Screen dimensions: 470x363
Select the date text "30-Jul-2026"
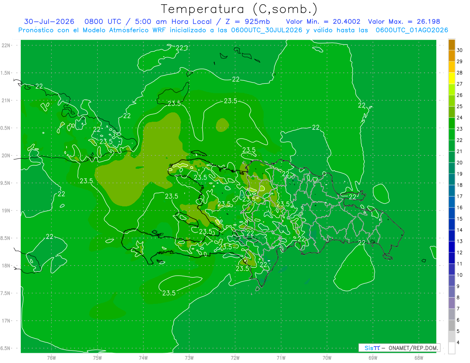[49, 22]
